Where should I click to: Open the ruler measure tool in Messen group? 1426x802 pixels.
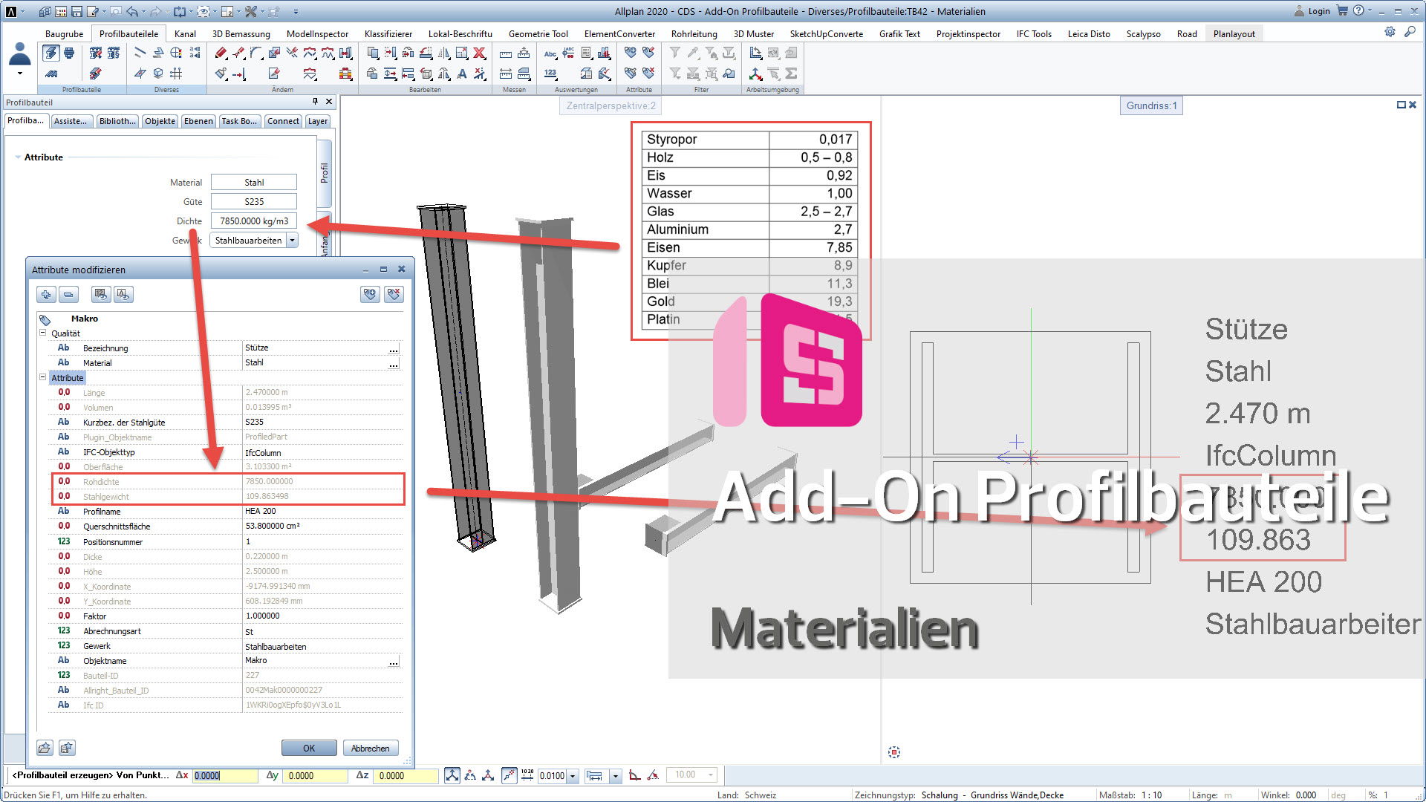[505, 54]
